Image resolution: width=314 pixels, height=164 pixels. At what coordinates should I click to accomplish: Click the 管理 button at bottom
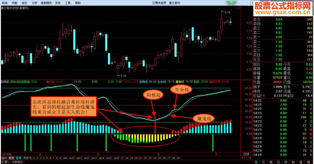point(18,158)
